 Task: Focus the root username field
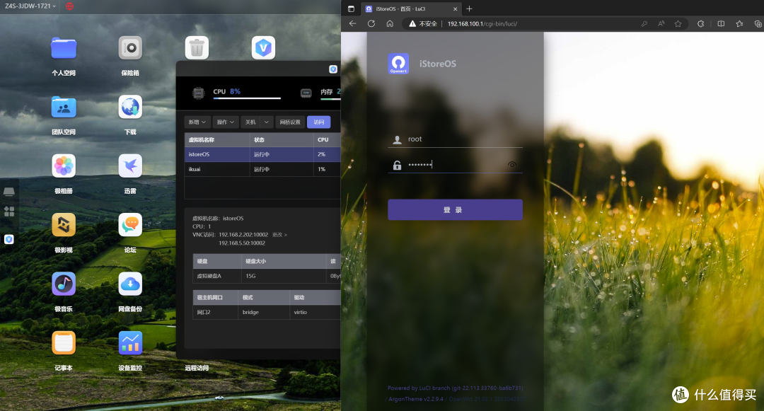[x=455, y=139]
